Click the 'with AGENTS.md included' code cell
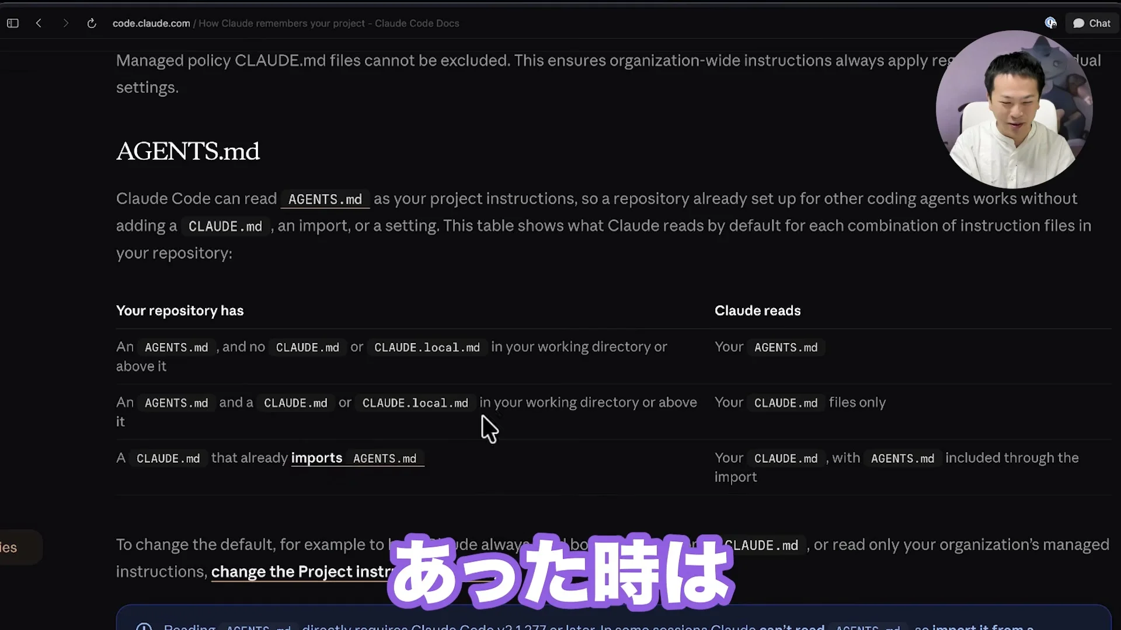Viewport: 1121px width, 630px height. click(903, 459)
